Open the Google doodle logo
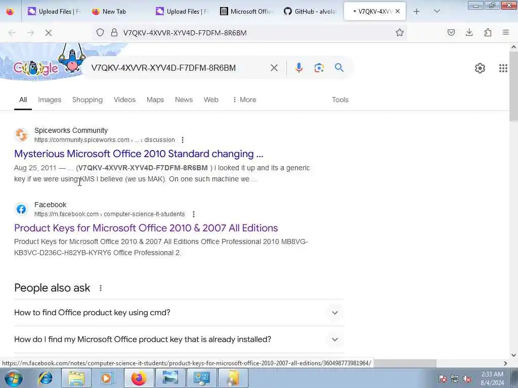518x388 pixels. tap(36, 68)
